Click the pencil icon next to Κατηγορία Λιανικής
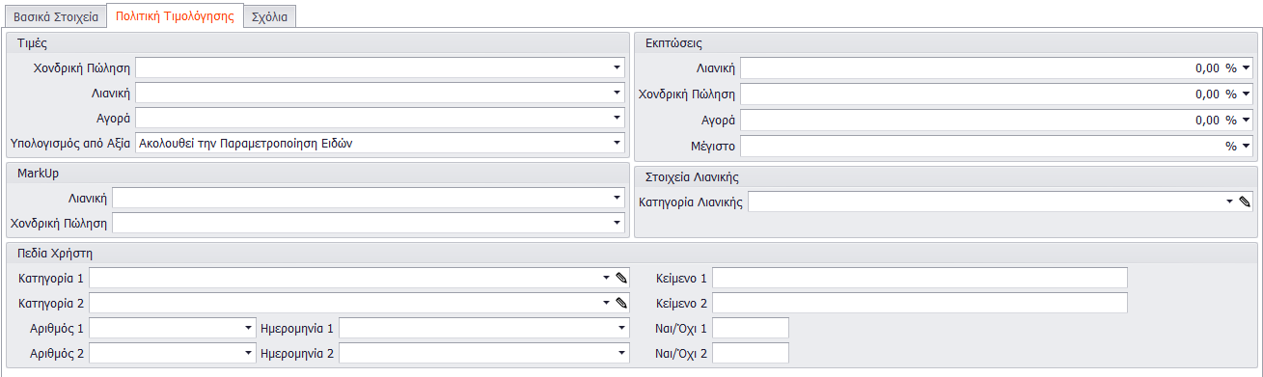The height and width of the screenshot is (377, 1263). (1245, 202)
